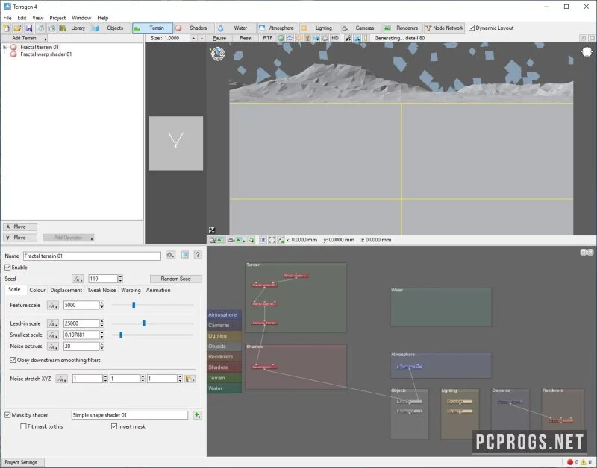Open help with the question mark icon
The image size is (597, 468).
point(198,255)
